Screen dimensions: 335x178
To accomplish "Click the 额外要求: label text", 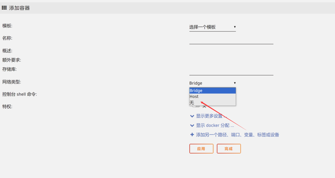I will click(x=11, y=60).
